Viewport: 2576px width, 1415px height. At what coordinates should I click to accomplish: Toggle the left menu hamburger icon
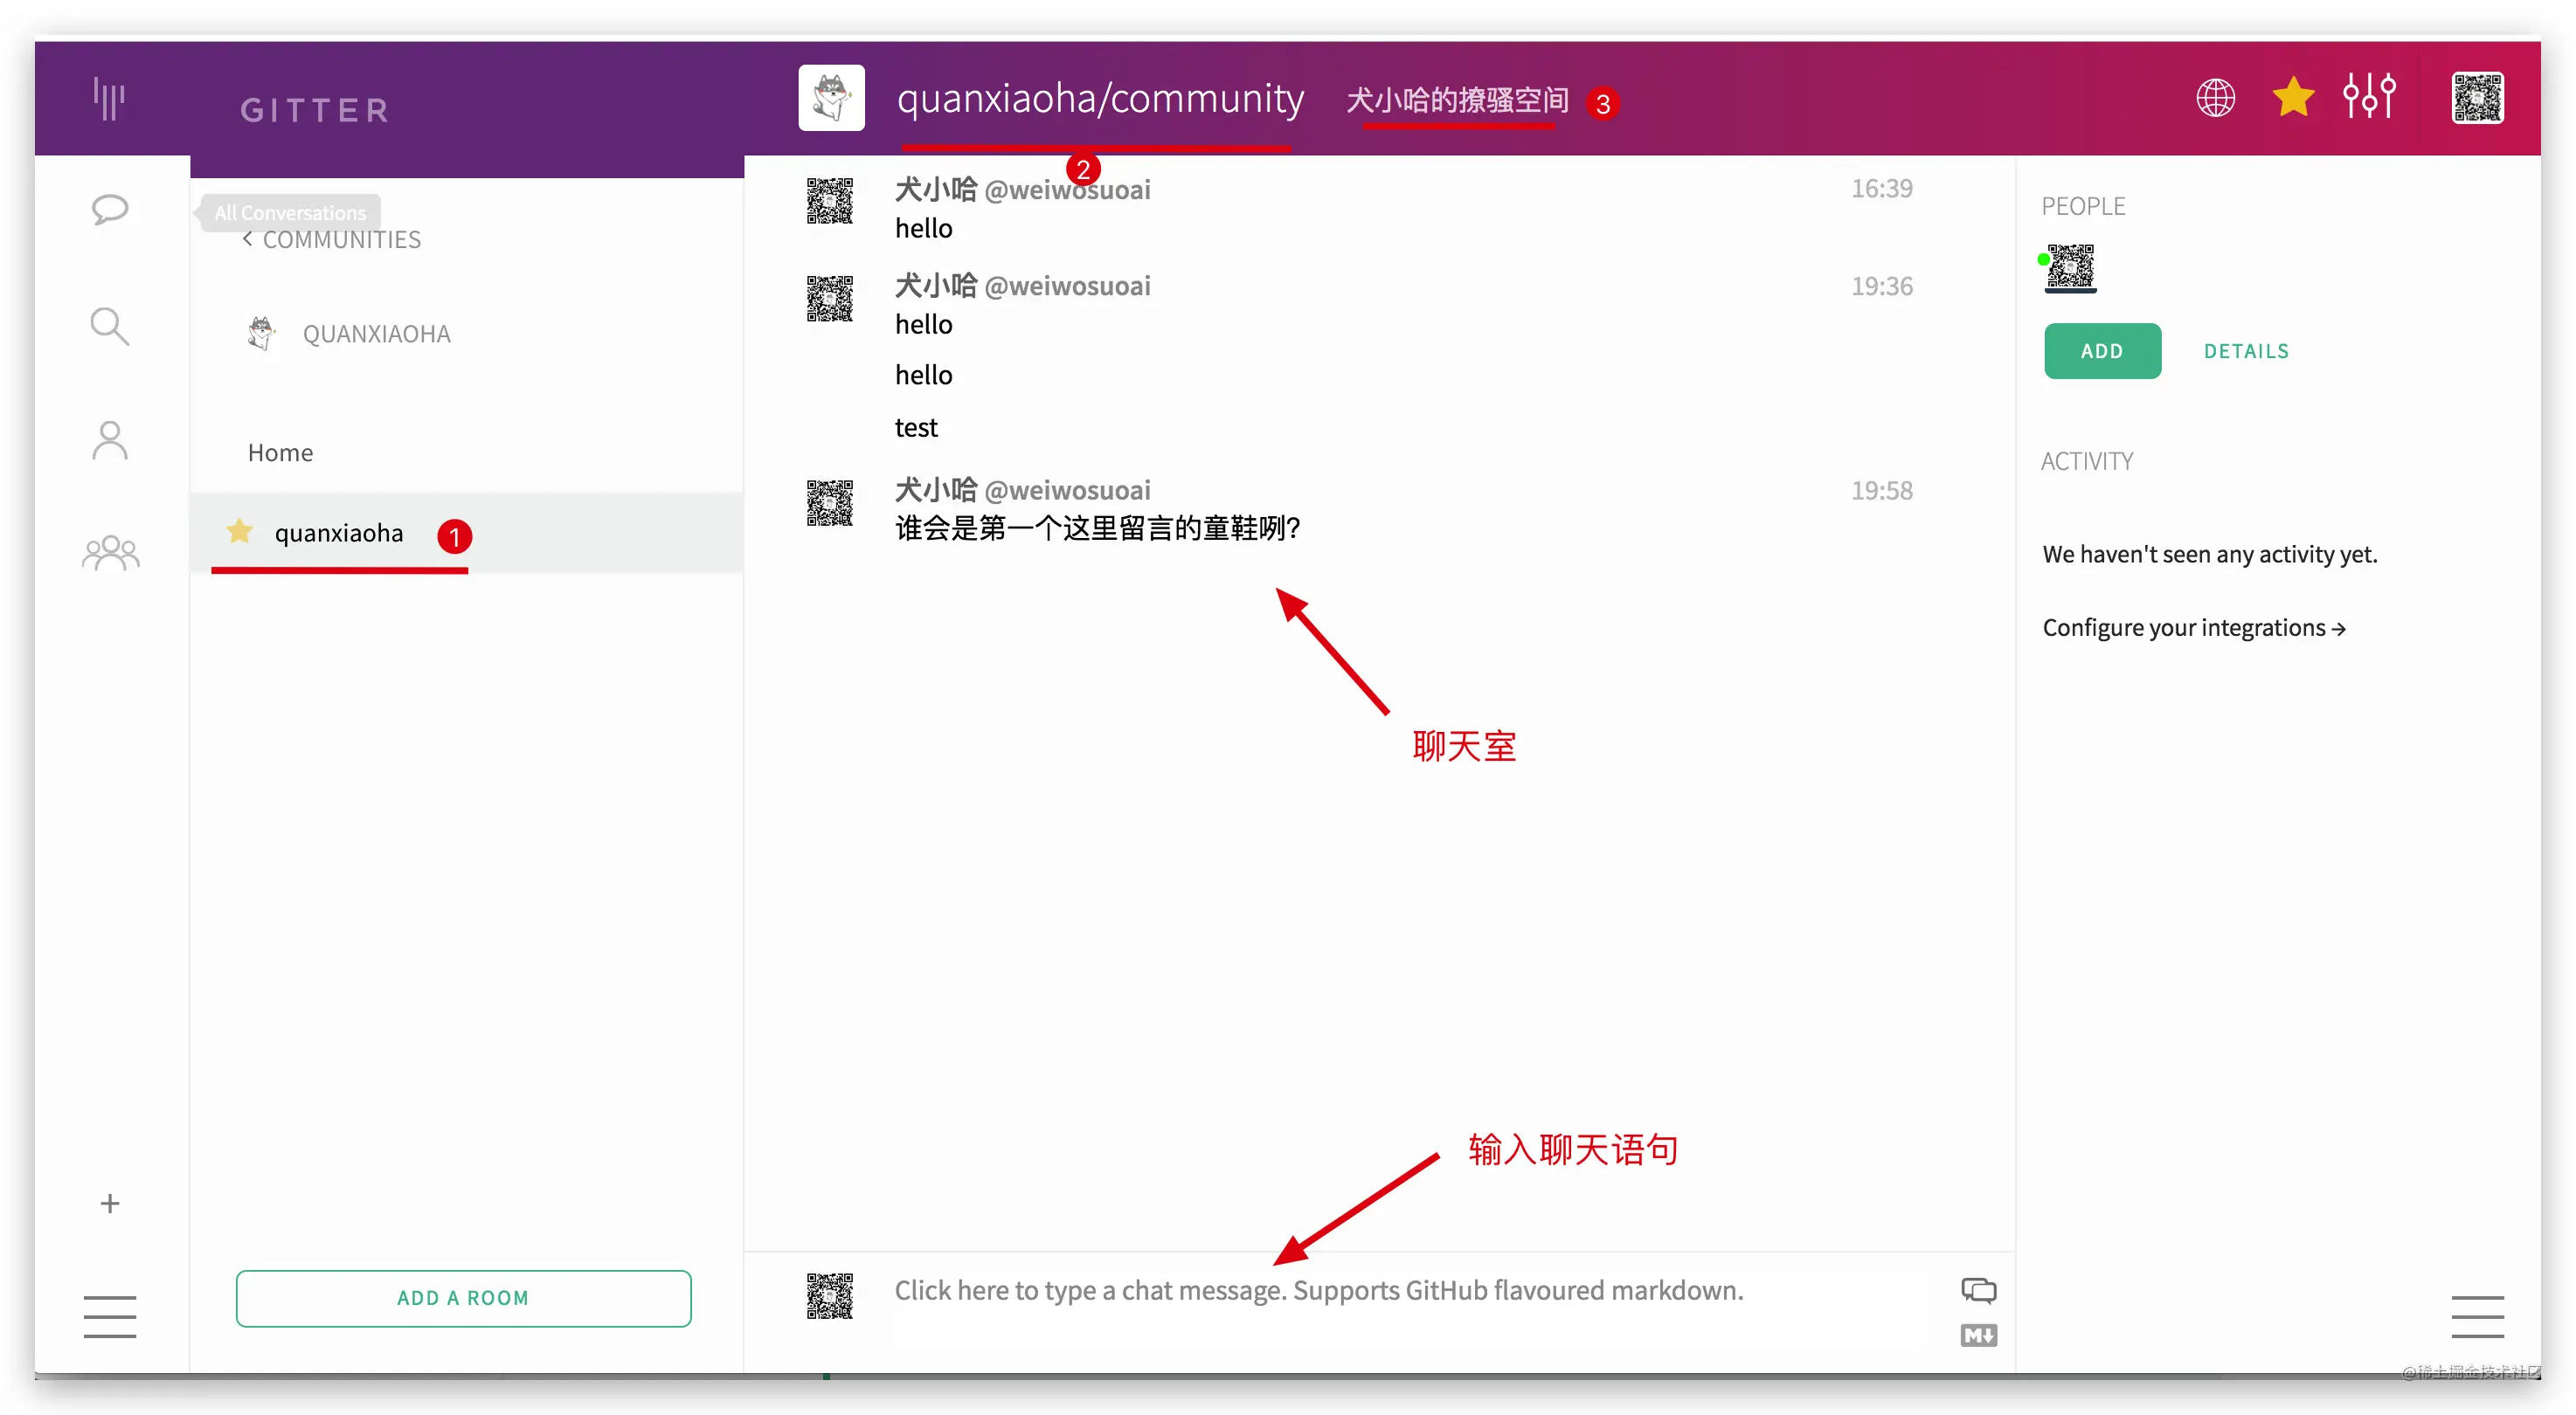click(x=110, y=1316)
